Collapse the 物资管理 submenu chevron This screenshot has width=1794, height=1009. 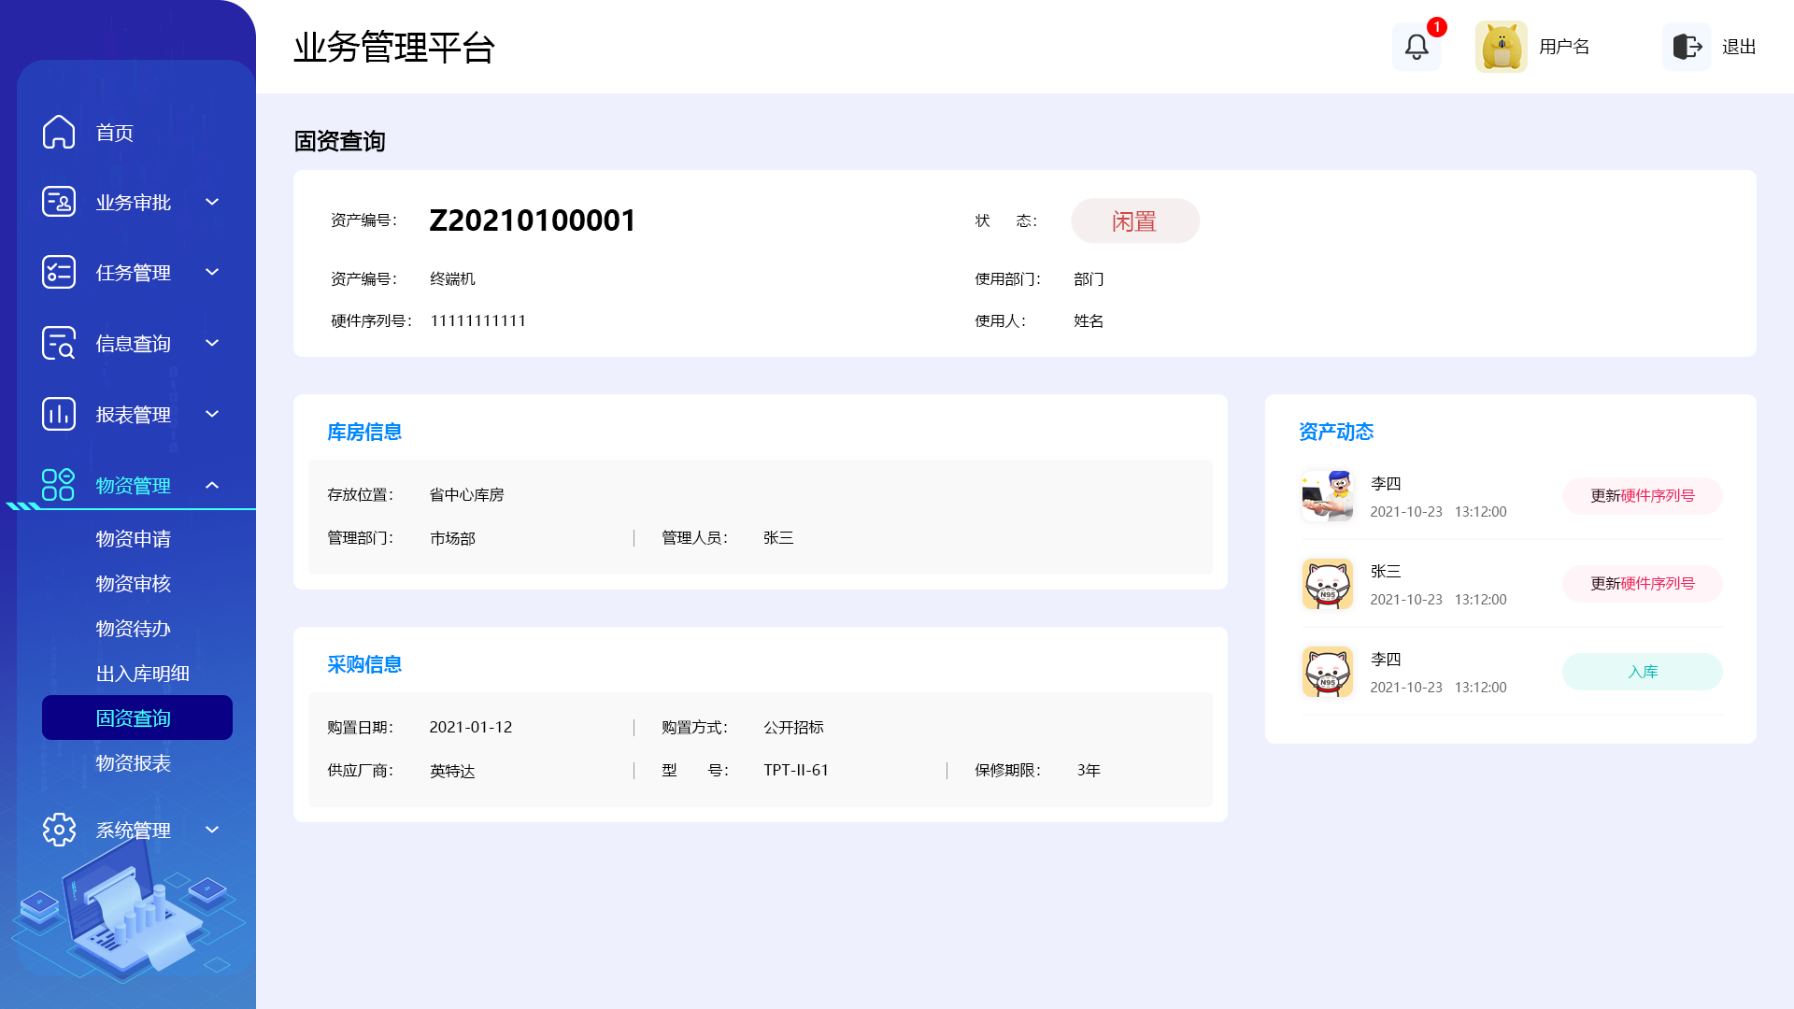[212, 485]
